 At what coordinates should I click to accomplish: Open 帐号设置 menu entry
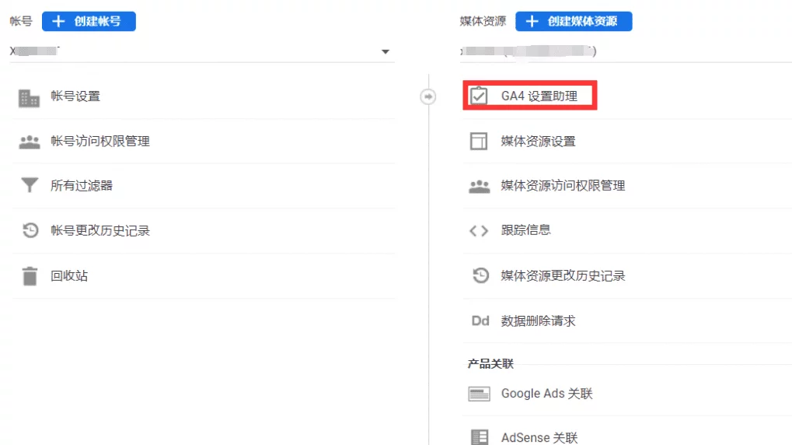tap(75, 96)
